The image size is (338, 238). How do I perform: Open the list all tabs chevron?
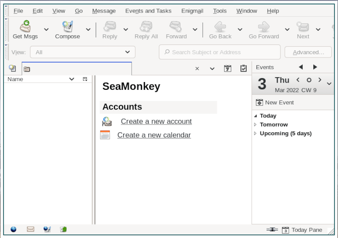[212, 69]
